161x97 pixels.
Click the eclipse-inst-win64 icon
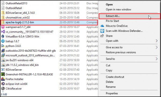(x=3, y=84)
